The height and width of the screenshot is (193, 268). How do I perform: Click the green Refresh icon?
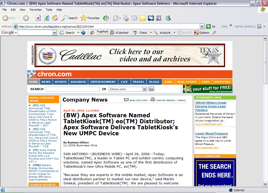[47, 18]
